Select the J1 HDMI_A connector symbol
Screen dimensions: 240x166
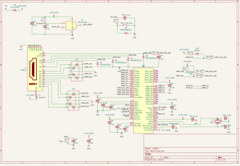[x=35, y=69]
